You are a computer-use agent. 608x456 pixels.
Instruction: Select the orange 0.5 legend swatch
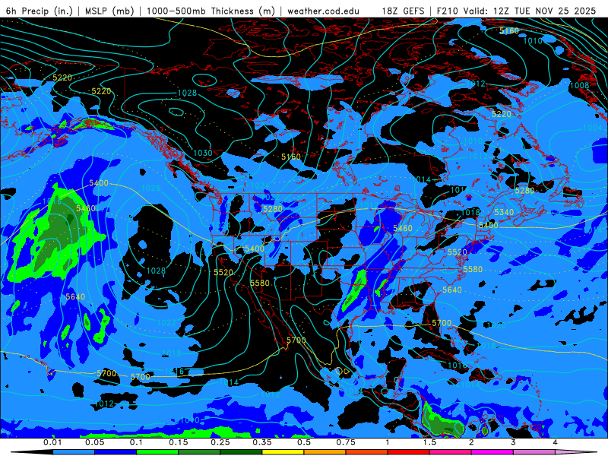(325, 452)
